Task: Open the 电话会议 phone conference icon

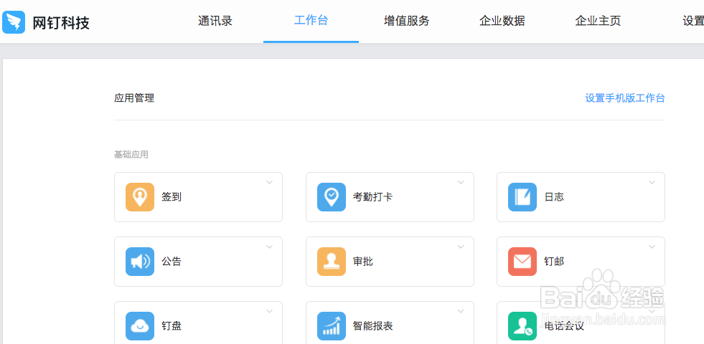Action: (x=522, y=326)
